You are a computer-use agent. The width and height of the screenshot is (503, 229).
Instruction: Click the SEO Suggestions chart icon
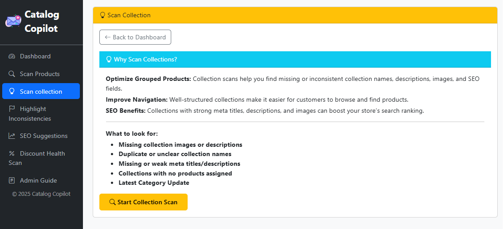tap(12, 136)
